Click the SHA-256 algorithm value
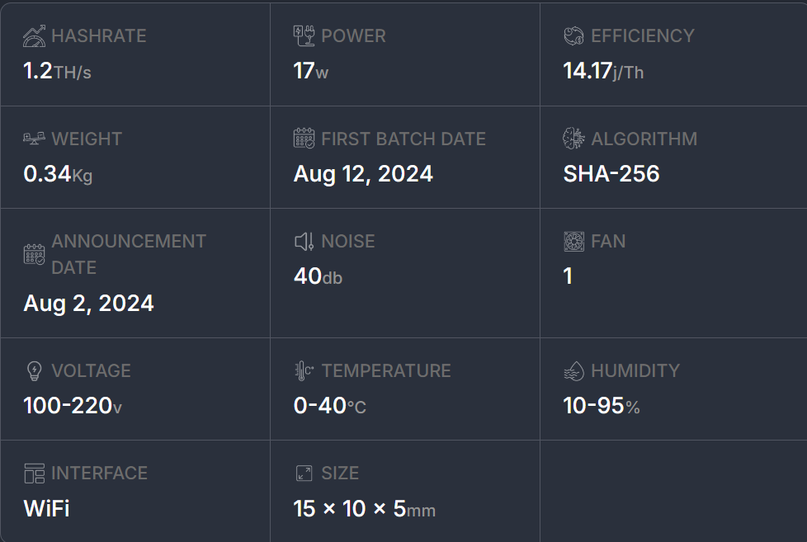The height and width of the screenshot is (542, 807). tap(611, 174)
